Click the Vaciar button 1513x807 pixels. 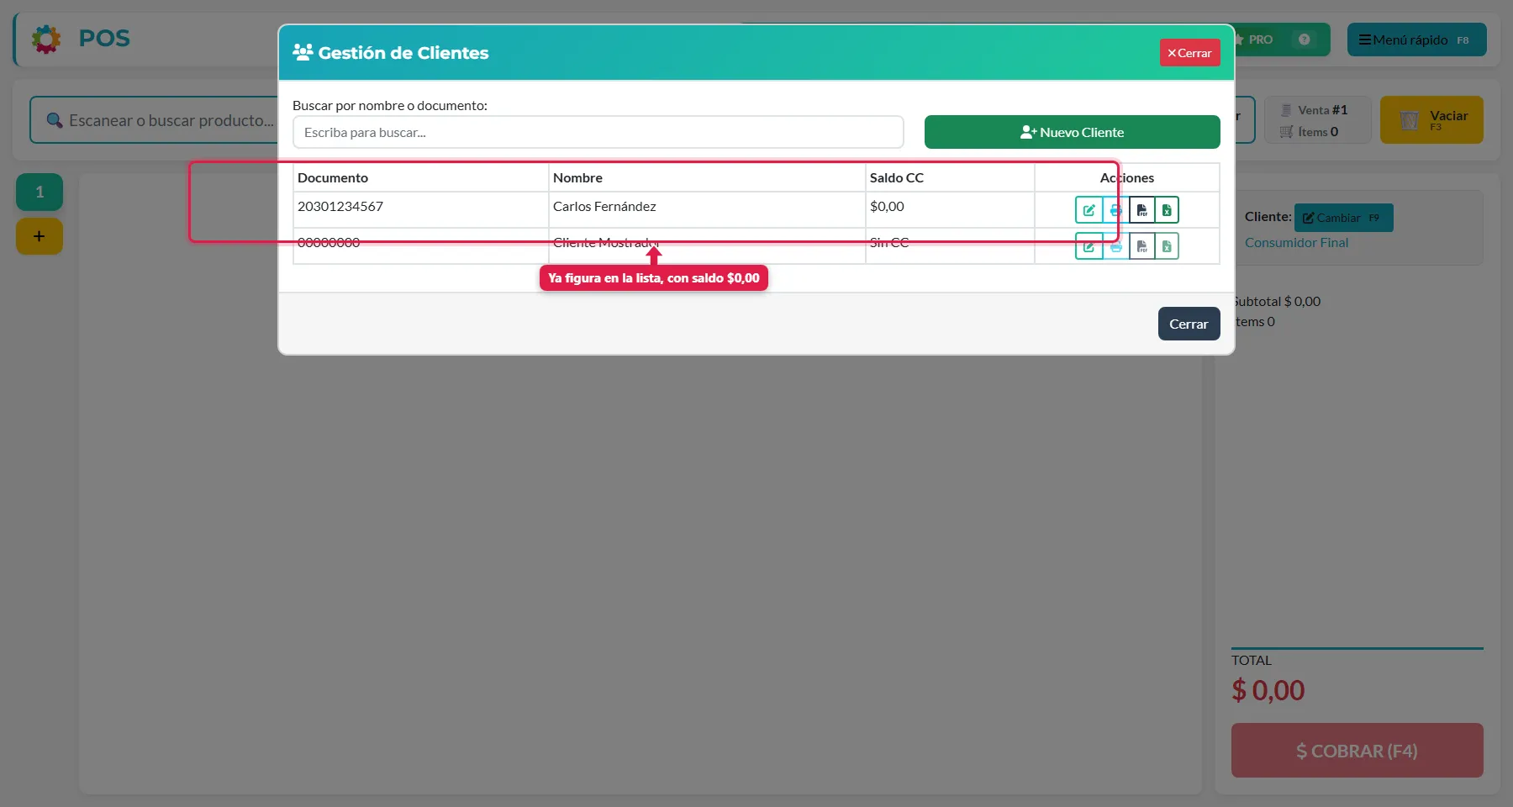pos(1431,120)
